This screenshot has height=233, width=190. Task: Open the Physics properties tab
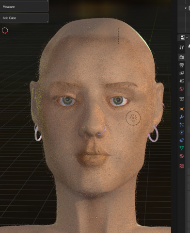click(182, 133)
